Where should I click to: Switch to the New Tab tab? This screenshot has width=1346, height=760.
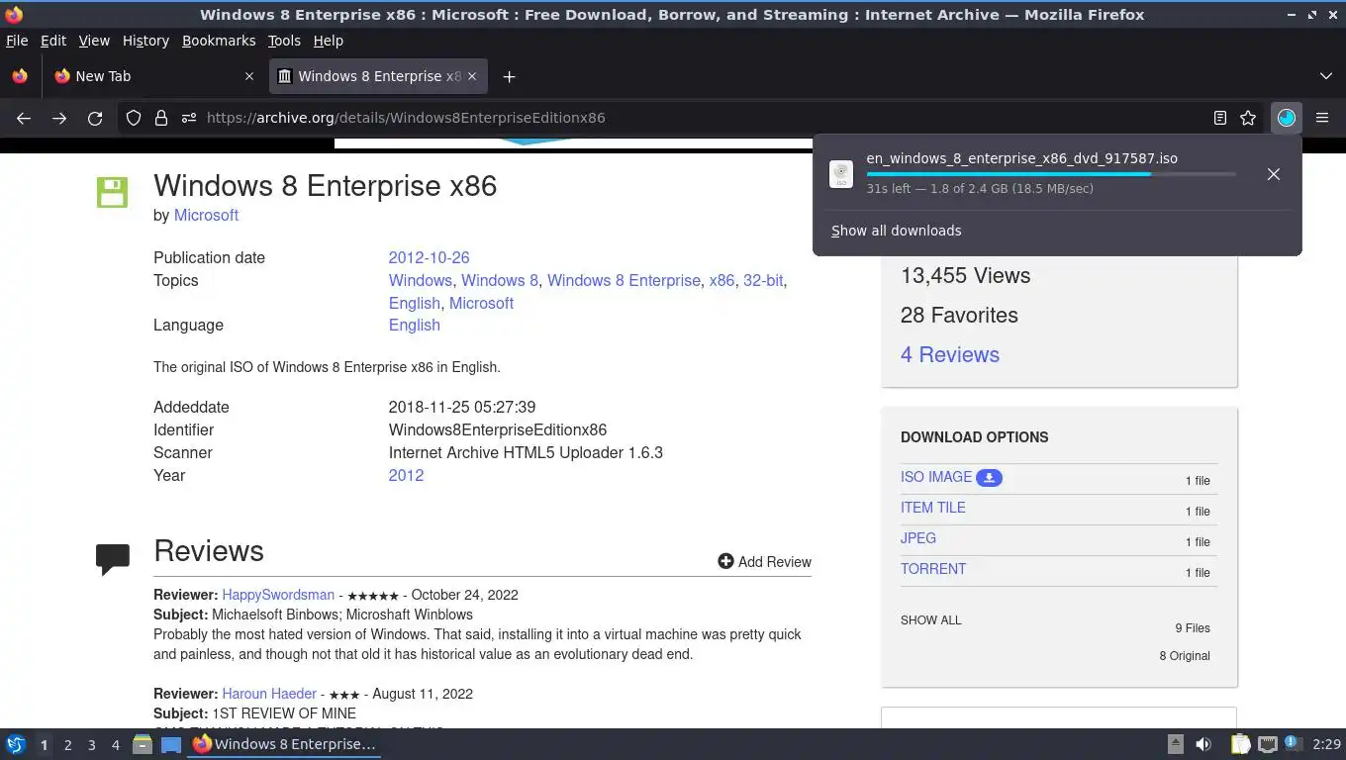pyautogui.click(x=154, y=76)
